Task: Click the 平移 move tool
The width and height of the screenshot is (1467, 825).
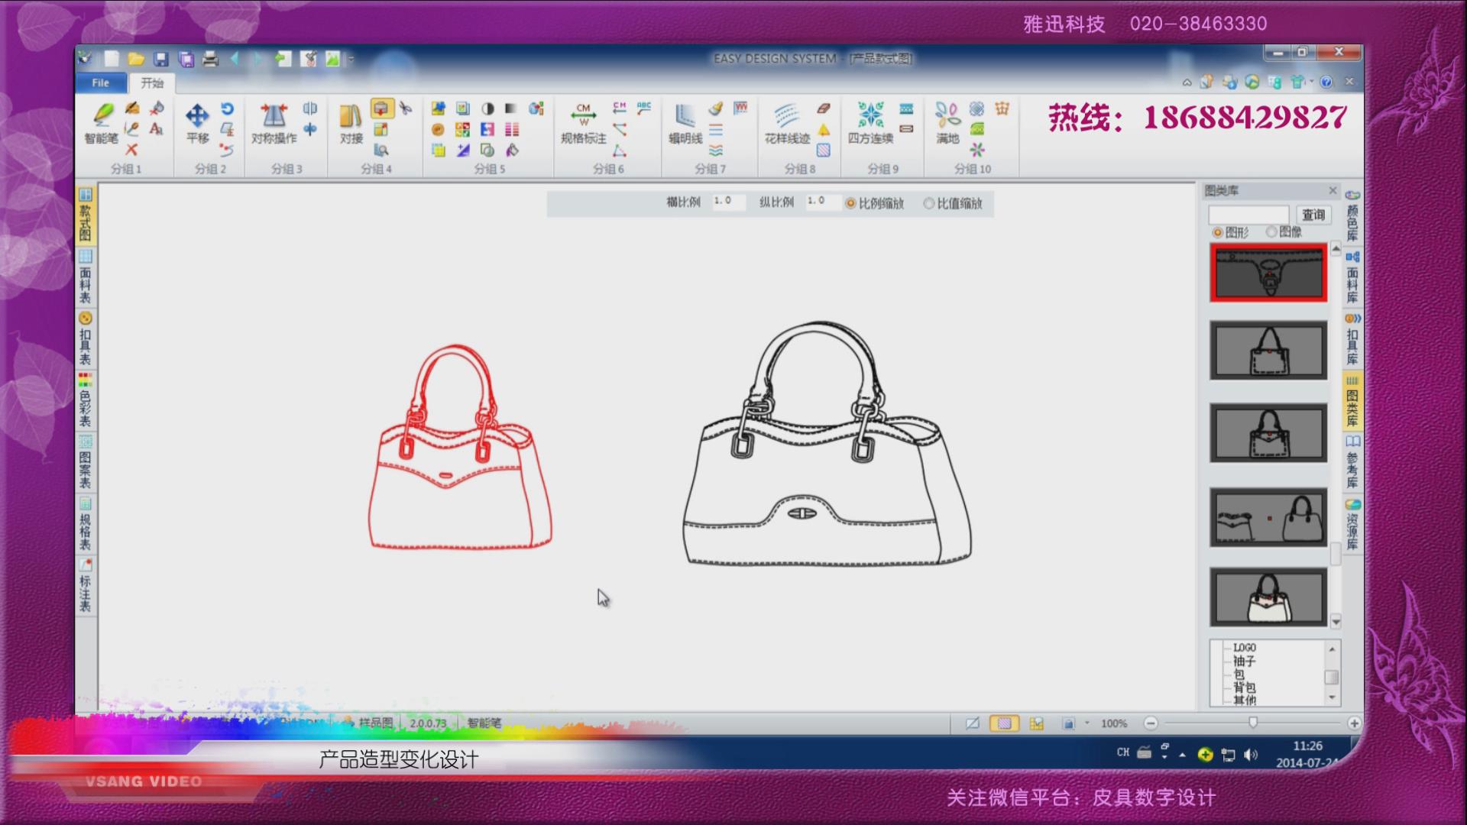Action: point(197,122)
